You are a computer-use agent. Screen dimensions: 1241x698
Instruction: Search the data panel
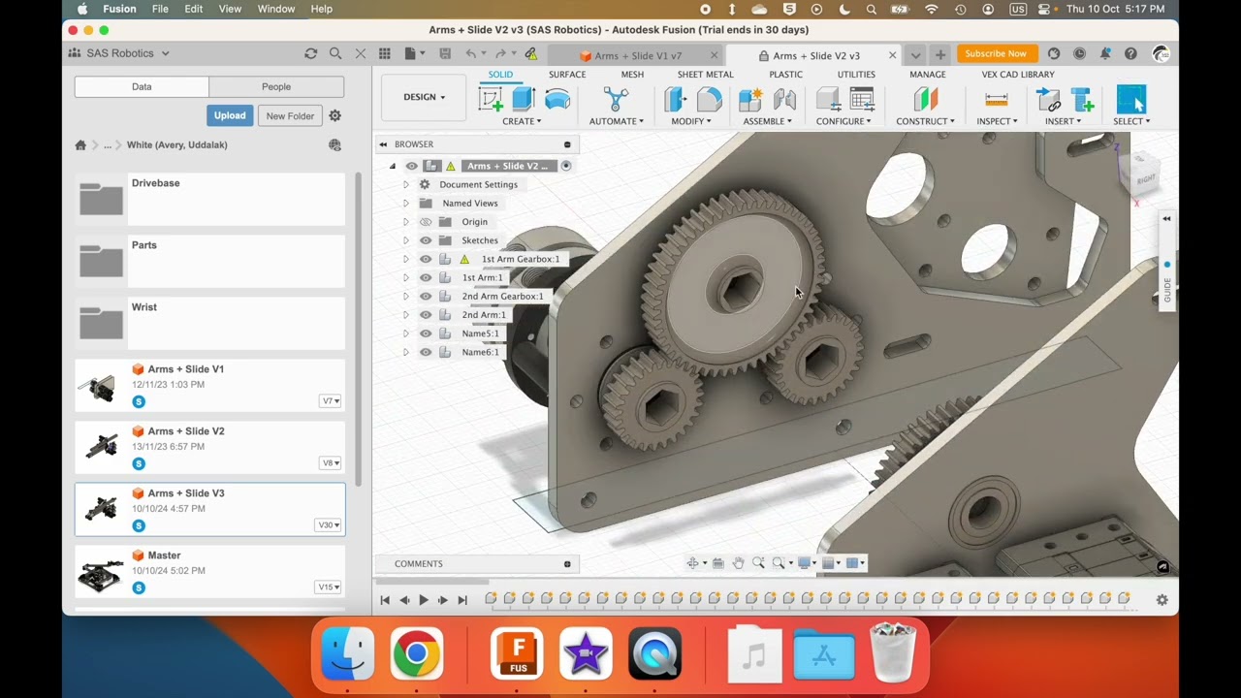(x=335, y=53)
